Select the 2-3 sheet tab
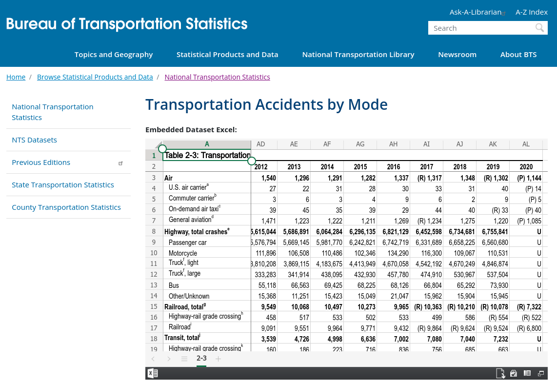This screenshot has width=557, height=385. [x=201, y=358]
